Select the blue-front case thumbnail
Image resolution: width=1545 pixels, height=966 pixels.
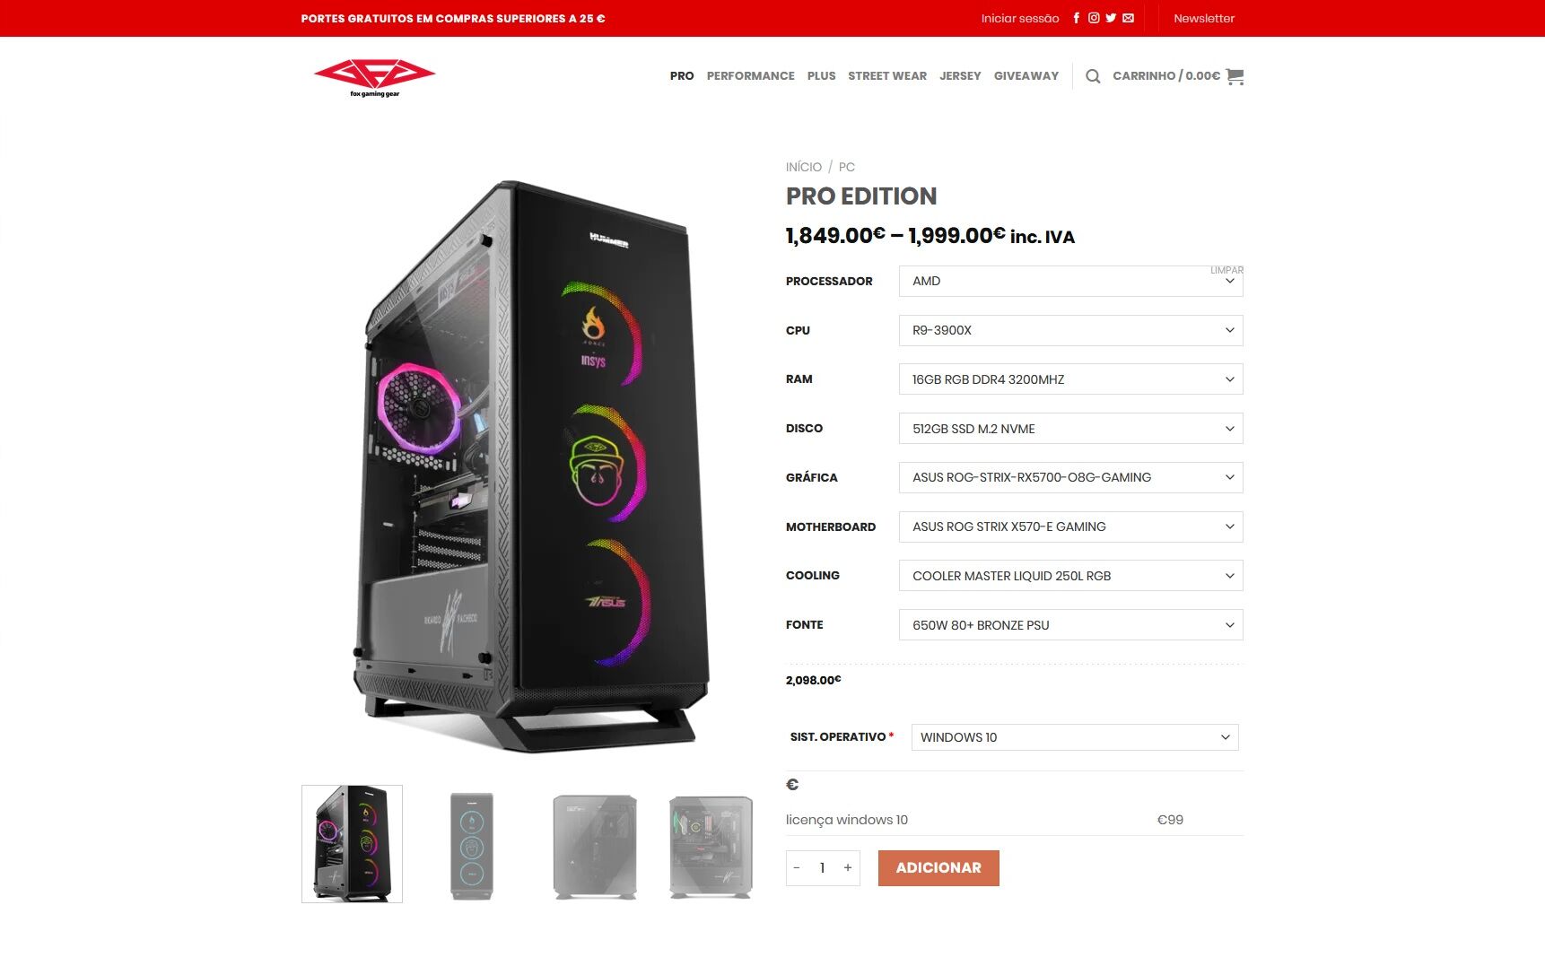[x=472, y=845]
